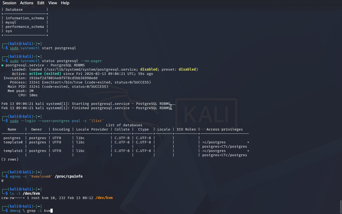The height and width of the screenshot is (214, 342).
Task: Select the template0 database row name
Action: 13,142
